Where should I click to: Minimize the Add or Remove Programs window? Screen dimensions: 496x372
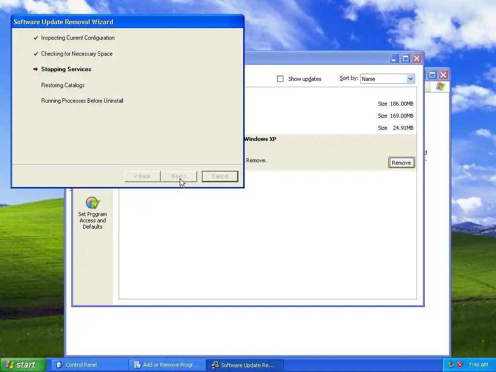(394, 59)
